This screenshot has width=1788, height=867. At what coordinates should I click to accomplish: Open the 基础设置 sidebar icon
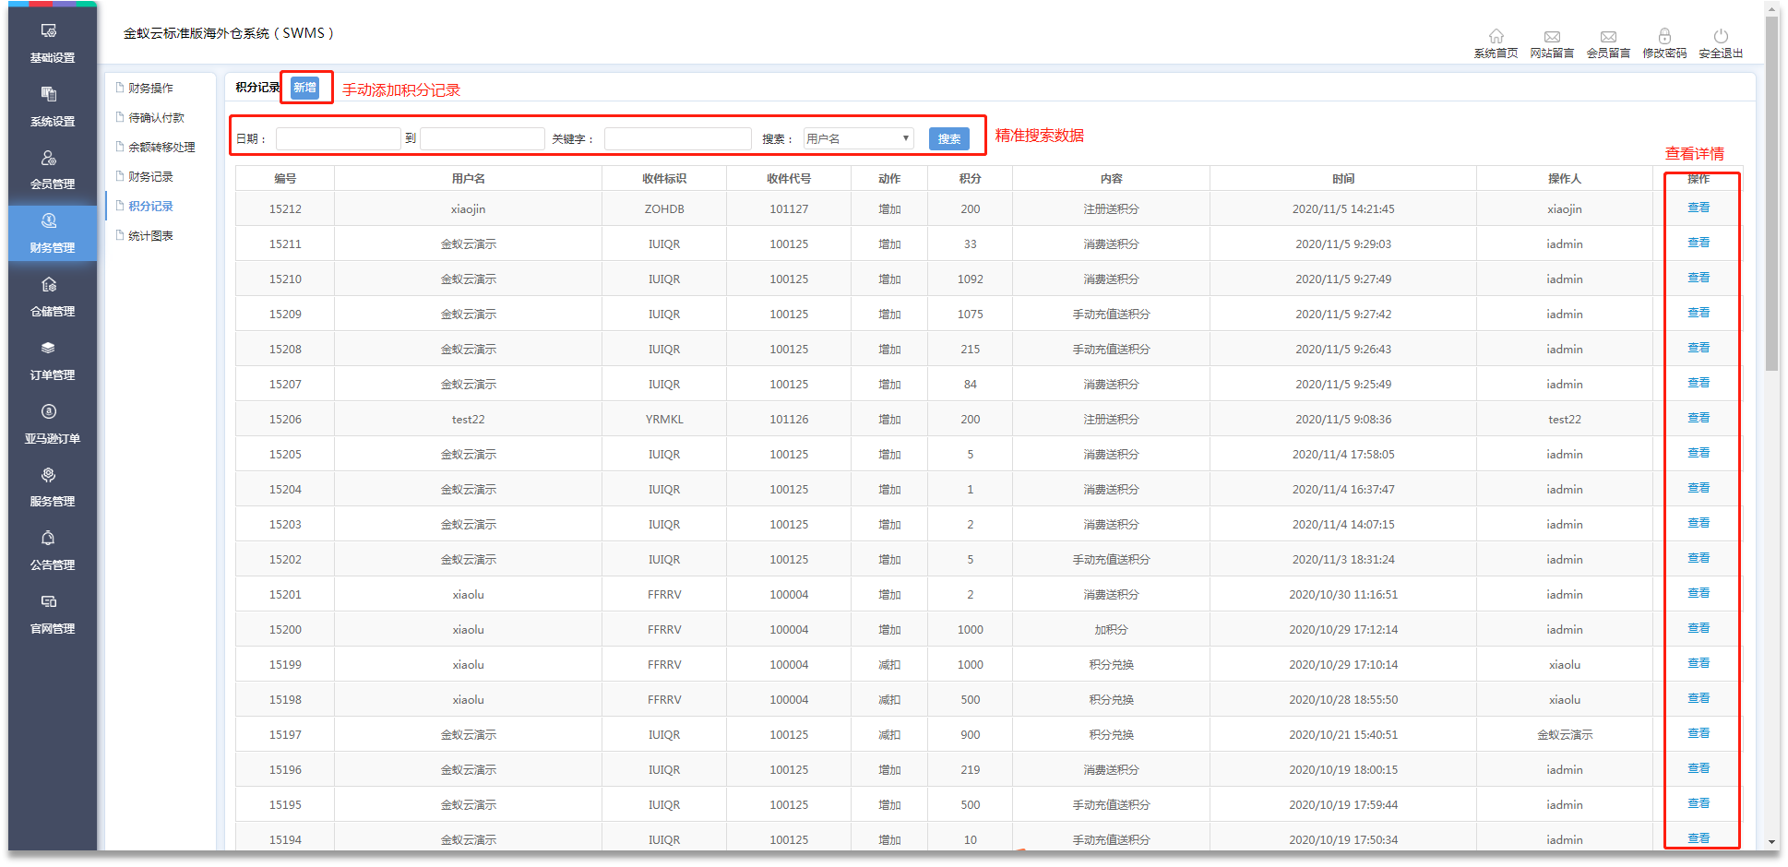point(50,31)
